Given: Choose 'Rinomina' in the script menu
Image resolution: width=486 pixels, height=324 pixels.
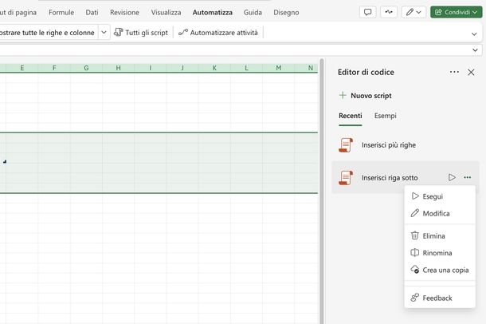Looking at the screenshot, I should click(437, 253).
